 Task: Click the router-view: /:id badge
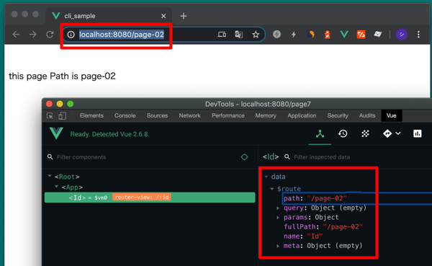click(x=142, y=198)
